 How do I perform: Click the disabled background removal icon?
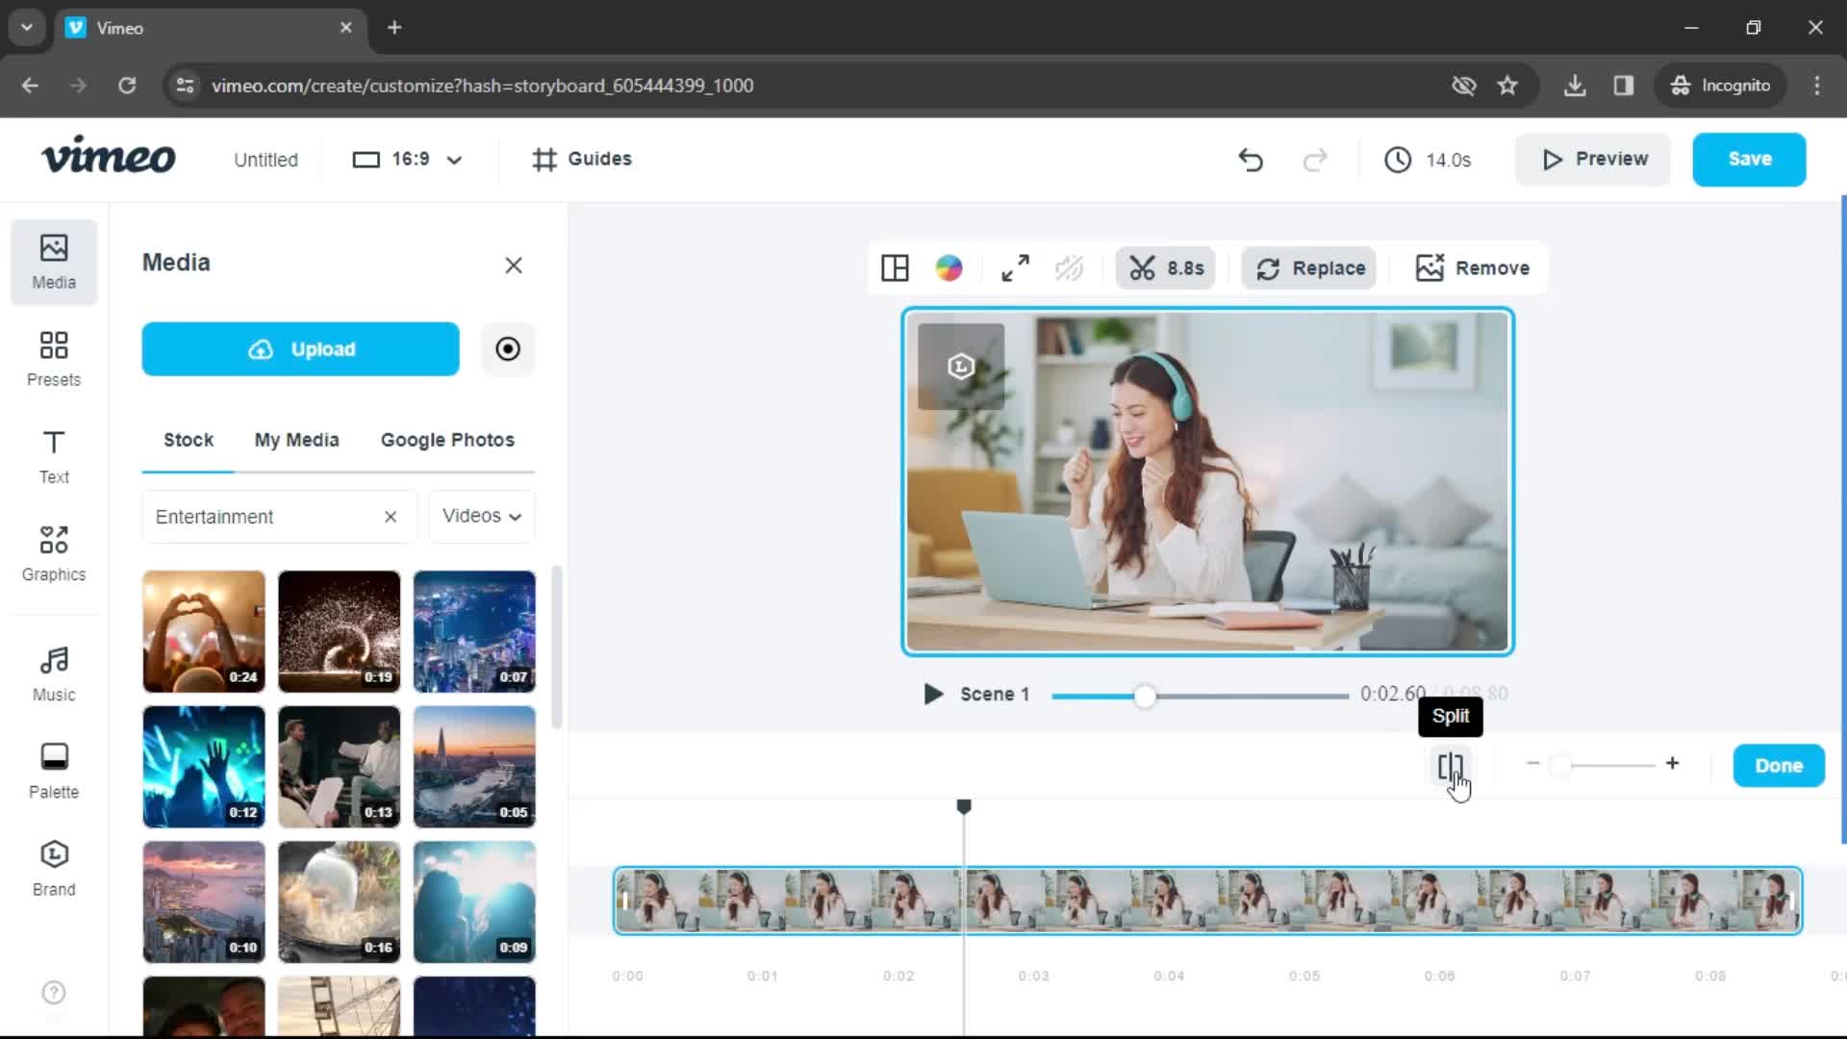point(1069,268)
